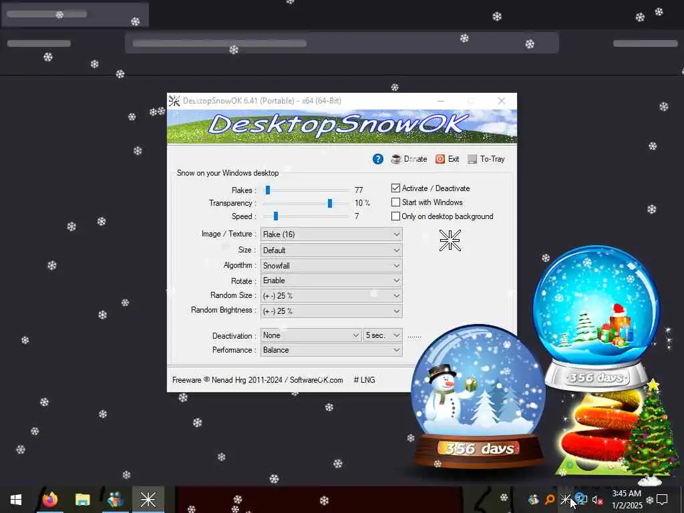This screenshot has width=684, height=513.
Task: Expand the Random Size dropdown
Action: pos(331,296)
